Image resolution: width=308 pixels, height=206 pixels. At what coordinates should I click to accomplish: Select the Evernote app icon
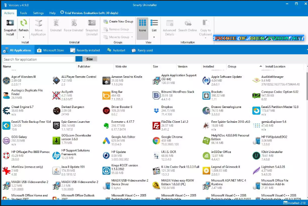(106, 126)
